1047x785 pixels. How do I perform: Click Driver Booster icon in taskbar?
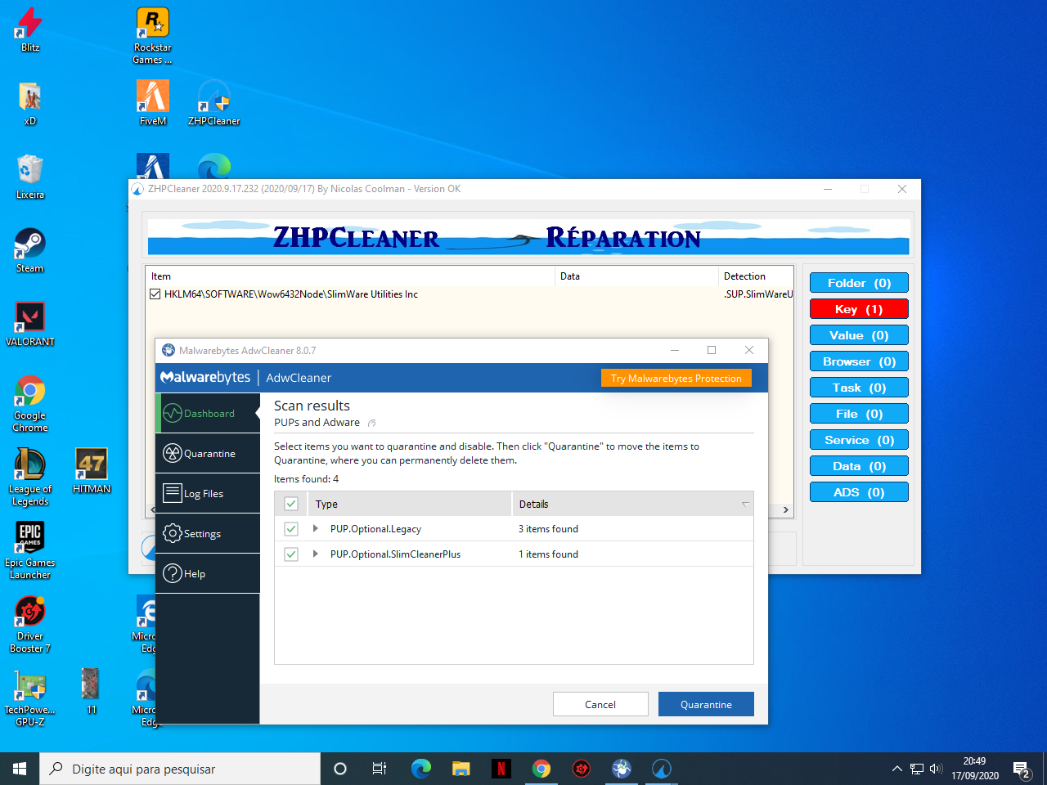(582, 769)
